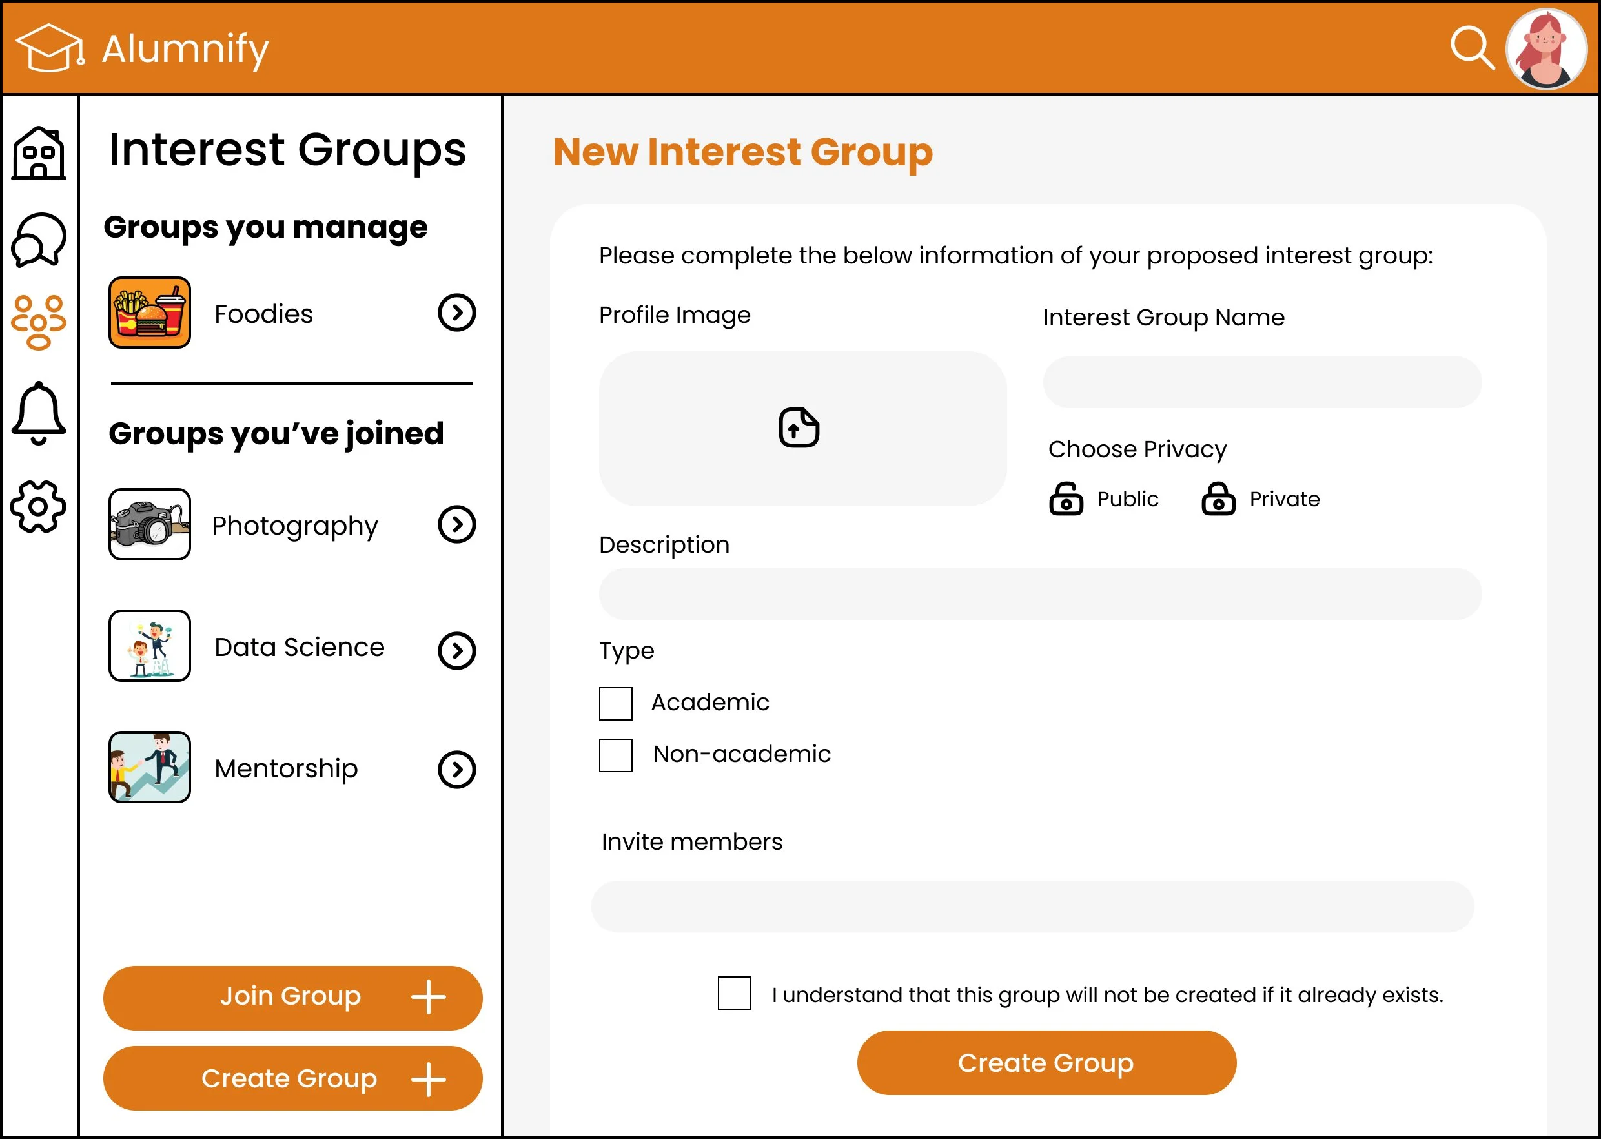Check the Non-academic type checkbox
This screenshot has height=1139, width=1601.
click(x=615, y=755)
